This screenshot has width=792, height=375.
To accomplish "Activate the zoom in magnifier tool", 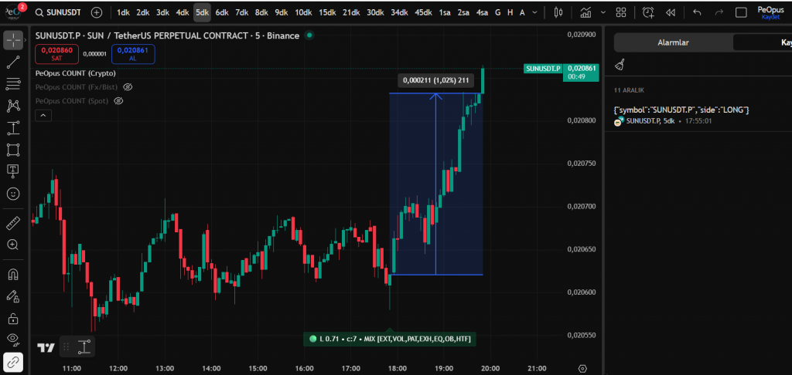I will [x=13, y=245].
